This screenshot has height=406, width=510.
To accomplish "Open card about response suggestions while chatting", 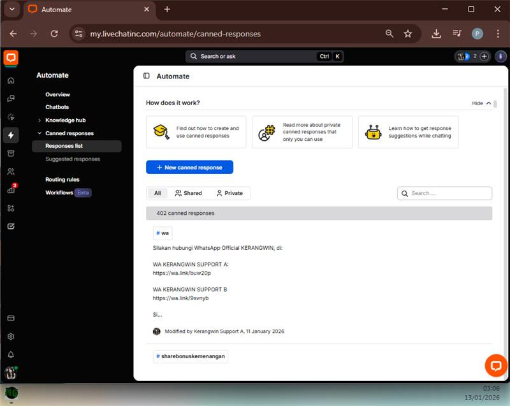I will (x=409, y=132).
